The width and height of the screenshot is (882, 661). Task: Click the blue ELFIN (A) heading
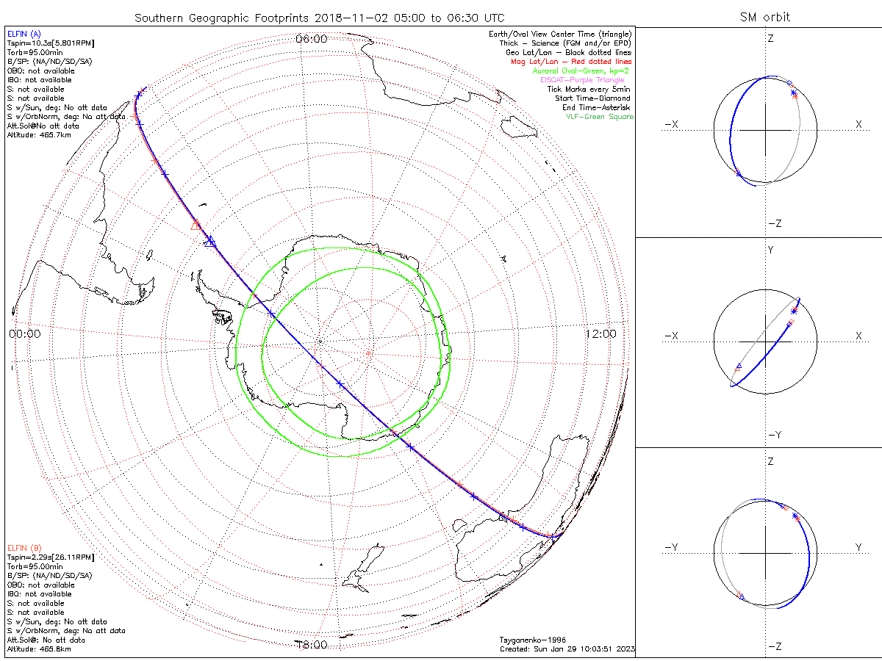click(24, 33)
